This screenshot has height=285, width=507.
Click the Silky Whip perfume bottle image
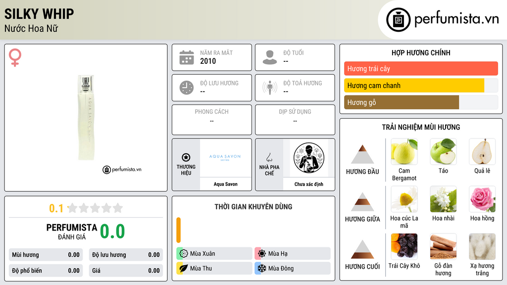[x=86, y=118]
